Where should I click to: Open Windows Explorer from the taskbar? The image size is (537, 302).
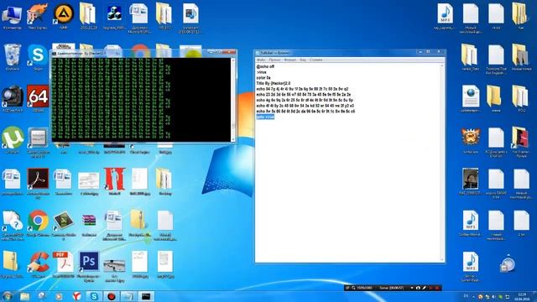pyautogui.click(x=24, y=296)
